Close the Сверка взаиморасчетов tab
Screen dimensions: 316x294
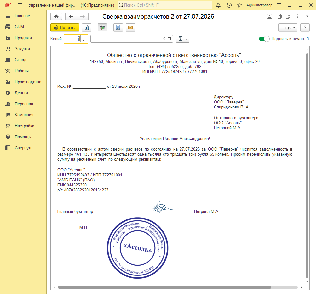(307, 16)
